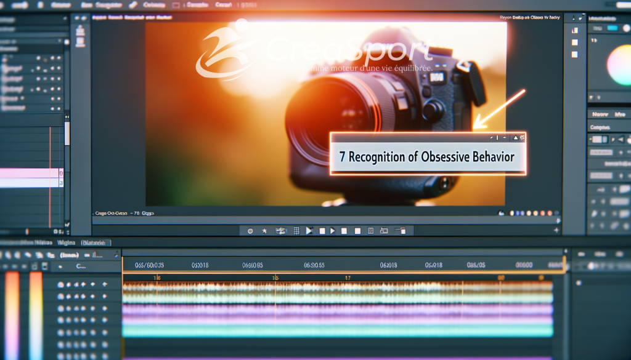
Task: Click the star icon in the playback toolbar
Action: pos(264,231)
